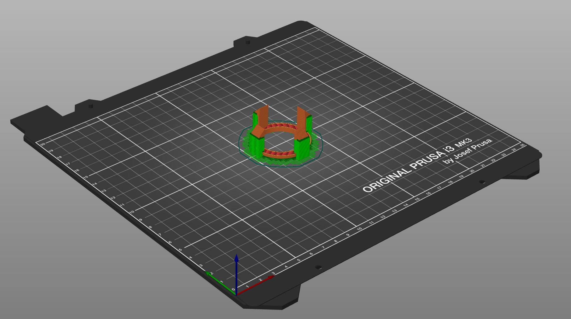Click the red X axis arrow at origin
This screenshot has height=319, width=571.
tap(256, 285)
